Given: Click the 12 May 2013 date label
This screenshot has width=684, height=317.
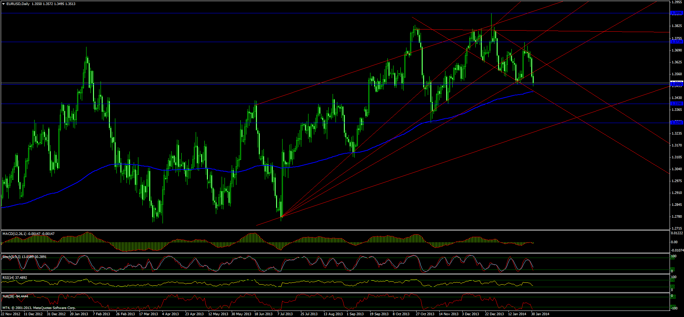Looking at the screenshot, I should (x=218, y=314).
